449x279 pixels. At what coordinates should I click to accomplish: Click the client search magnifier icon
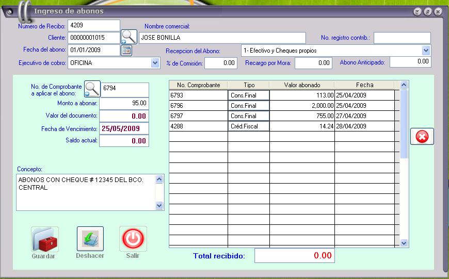tap(129, 37)
